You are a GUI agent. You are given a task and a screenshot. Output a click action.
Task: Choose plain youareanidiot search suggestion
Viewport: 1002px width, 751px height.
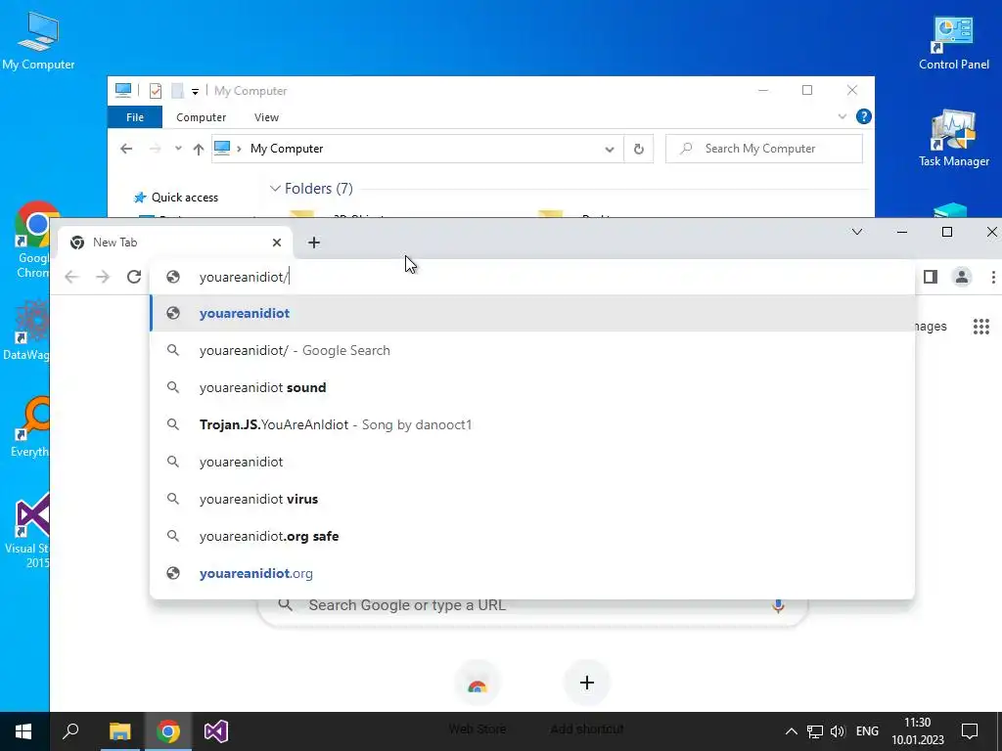point(532,462)
